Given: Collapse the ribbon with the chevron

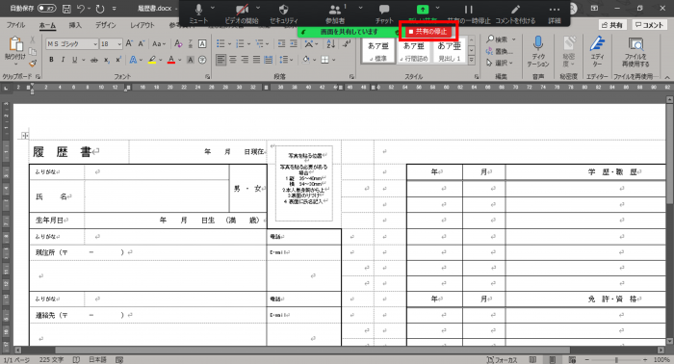Looking at the screenshot, I should pos(667,77).
